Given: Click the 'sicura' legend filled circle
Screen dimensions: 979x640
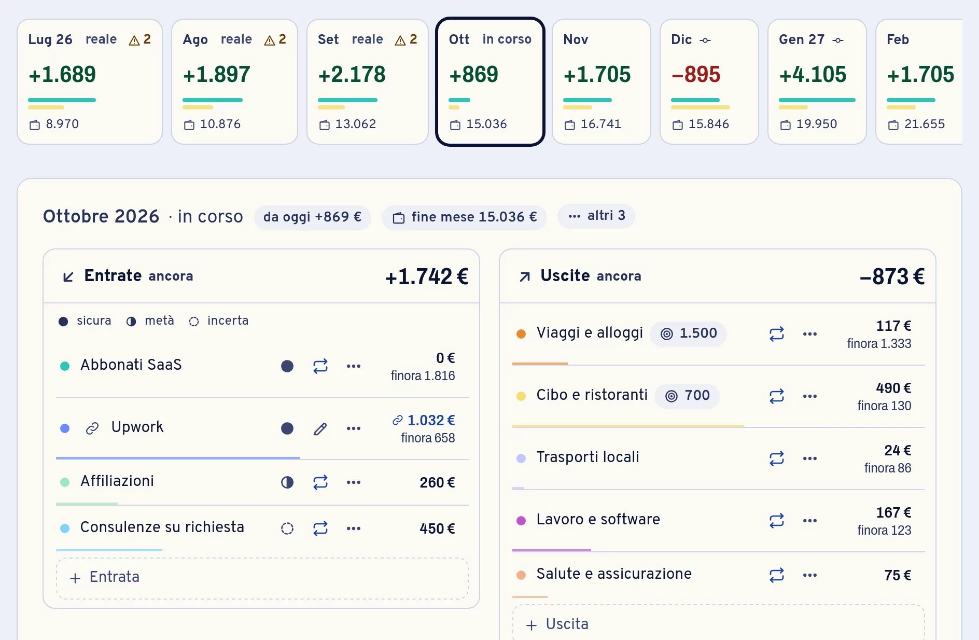Looking at the screenshot, I should coord(63,322).
